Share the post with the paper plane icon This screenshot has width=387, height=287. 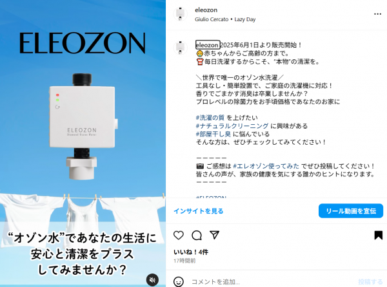[215, 235]
